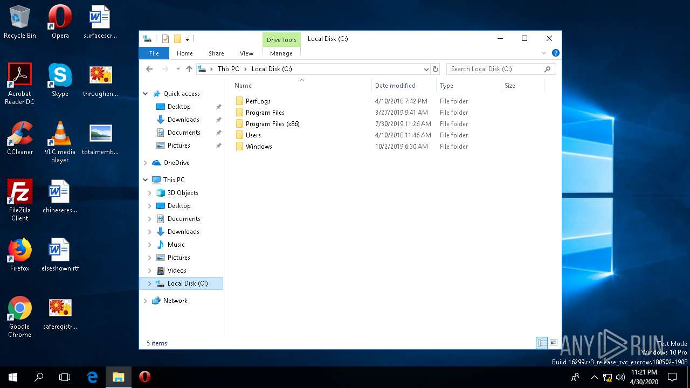Launch VLC media player from the desktop

click(60, 142)
